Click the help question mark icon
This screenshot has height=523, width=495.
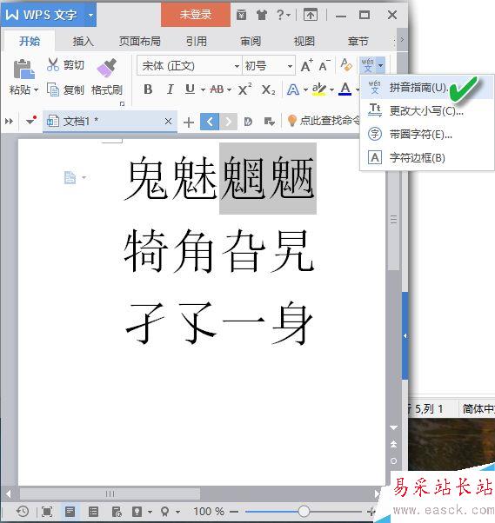tap(280, 15)
